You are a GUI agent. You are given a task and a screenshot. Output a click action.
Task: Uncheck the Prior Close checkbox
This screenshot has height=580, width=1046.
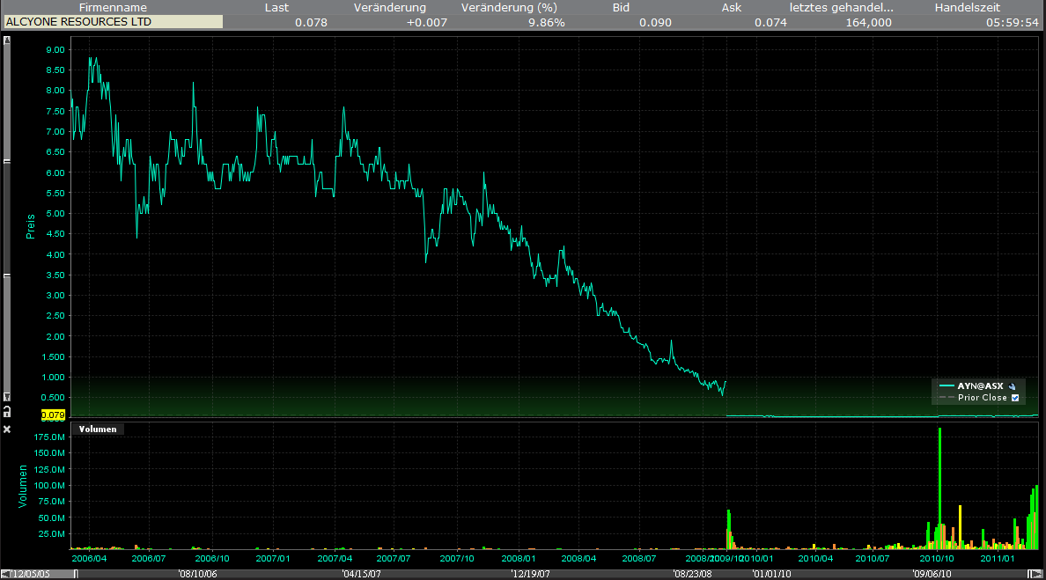click(x=1014, y=398)
